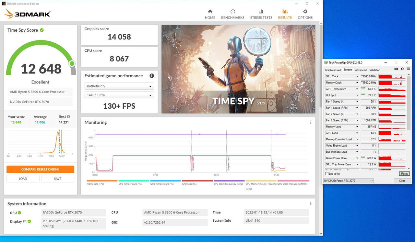Click the CPU score 8 067 value
The height and width of the screenshot is (242, 415).
tap(119, 59)
